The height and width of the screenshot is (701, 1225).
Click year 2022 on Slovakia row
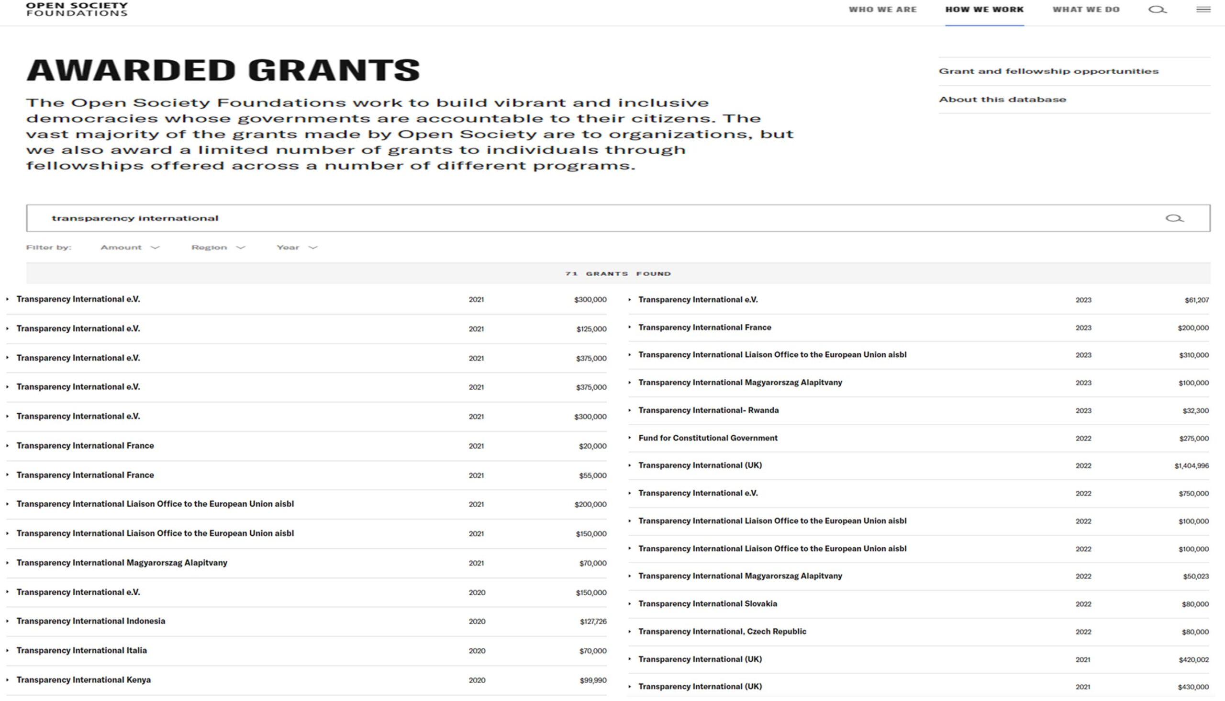[1083, 604]
